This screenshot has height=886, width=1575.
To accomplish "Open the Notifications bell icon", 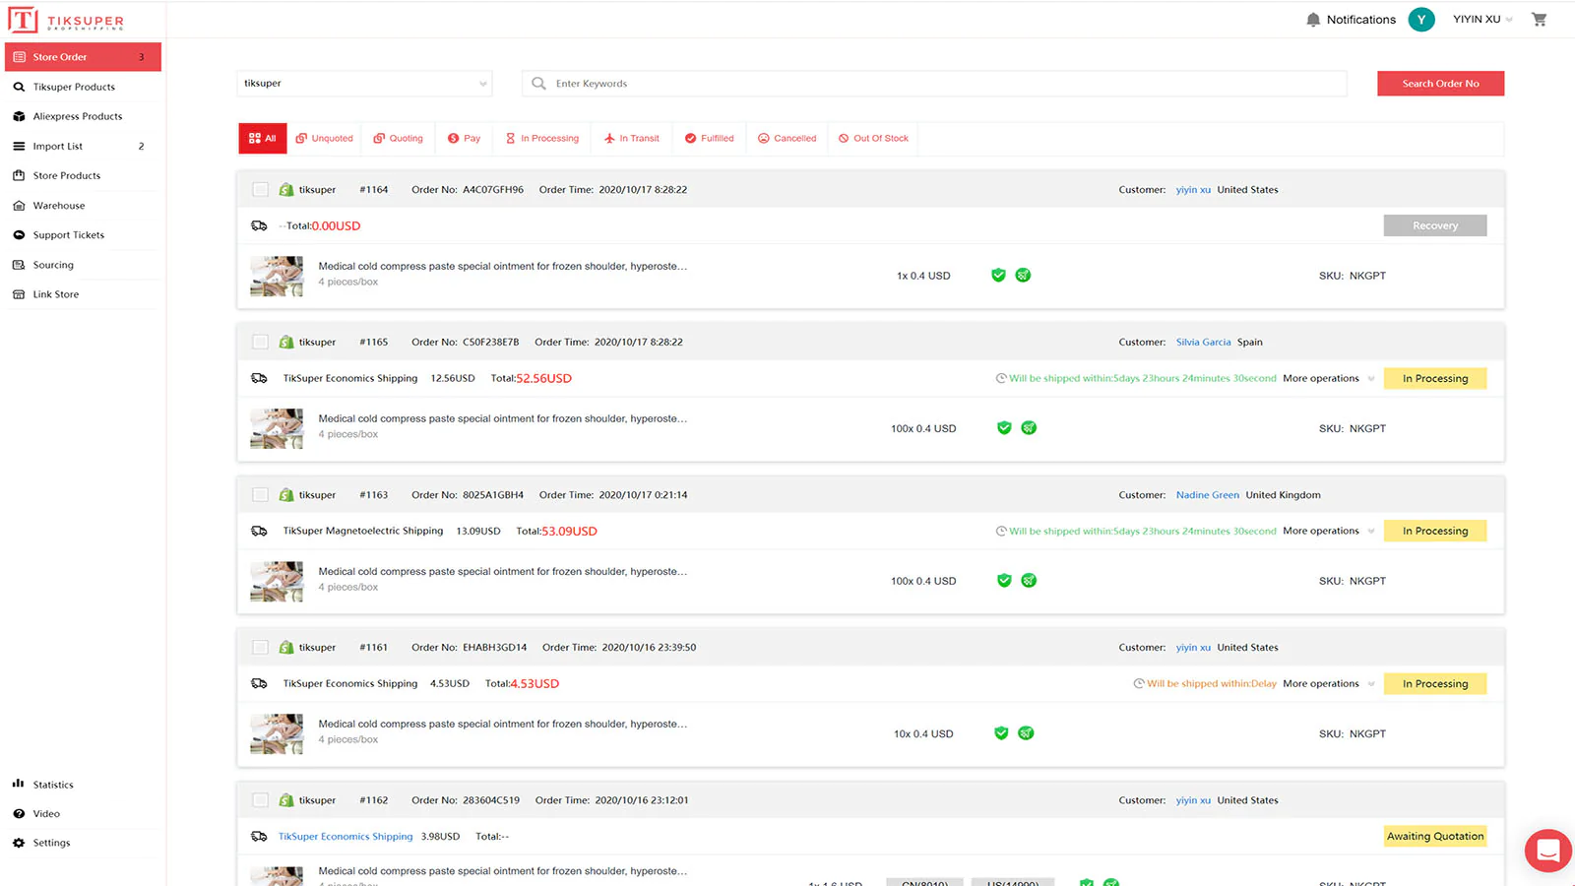I will (1313, 20).
